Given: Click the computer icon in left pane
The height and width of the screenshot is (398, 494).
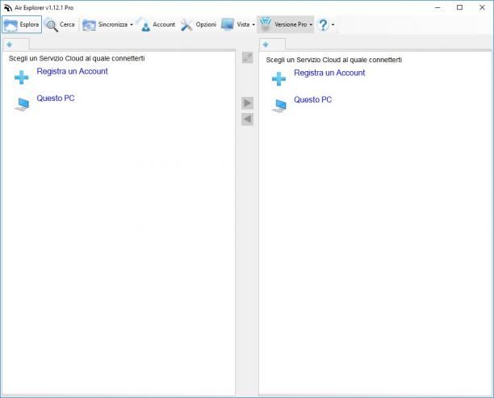Looking at the screenshot, I should 22,104.
